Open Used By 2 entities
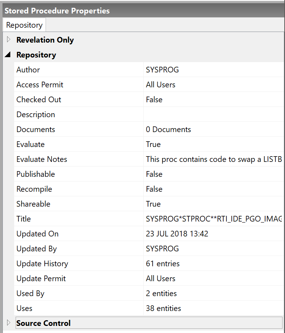The image size is (285, 333). [x=161, y=294]
